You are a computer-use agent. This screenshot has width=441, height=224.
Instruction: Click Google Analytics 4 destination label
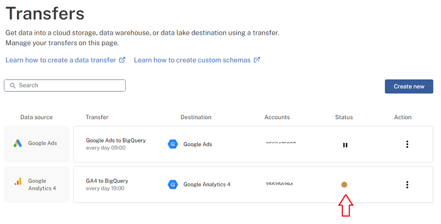207,184
